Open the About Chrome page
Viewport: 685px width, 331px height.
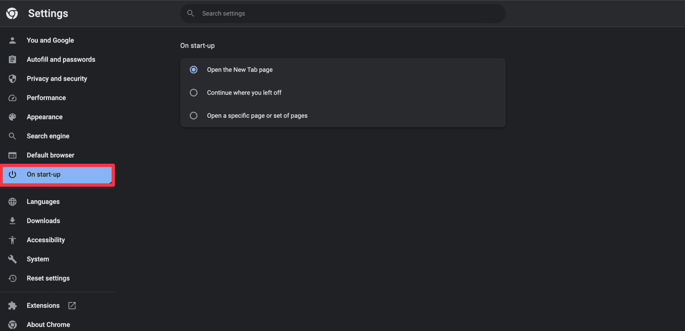(48, 324)
